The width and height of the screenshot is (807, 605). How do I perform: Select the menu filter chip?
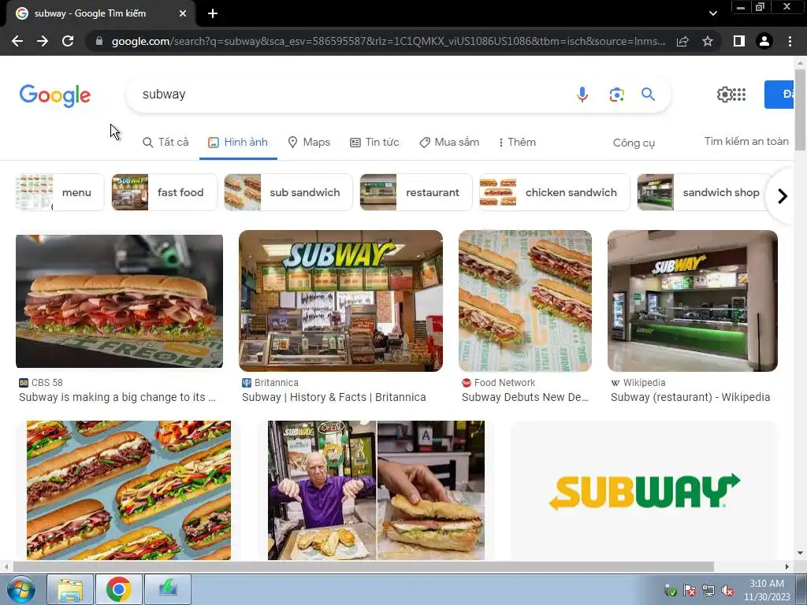point(60,192)
